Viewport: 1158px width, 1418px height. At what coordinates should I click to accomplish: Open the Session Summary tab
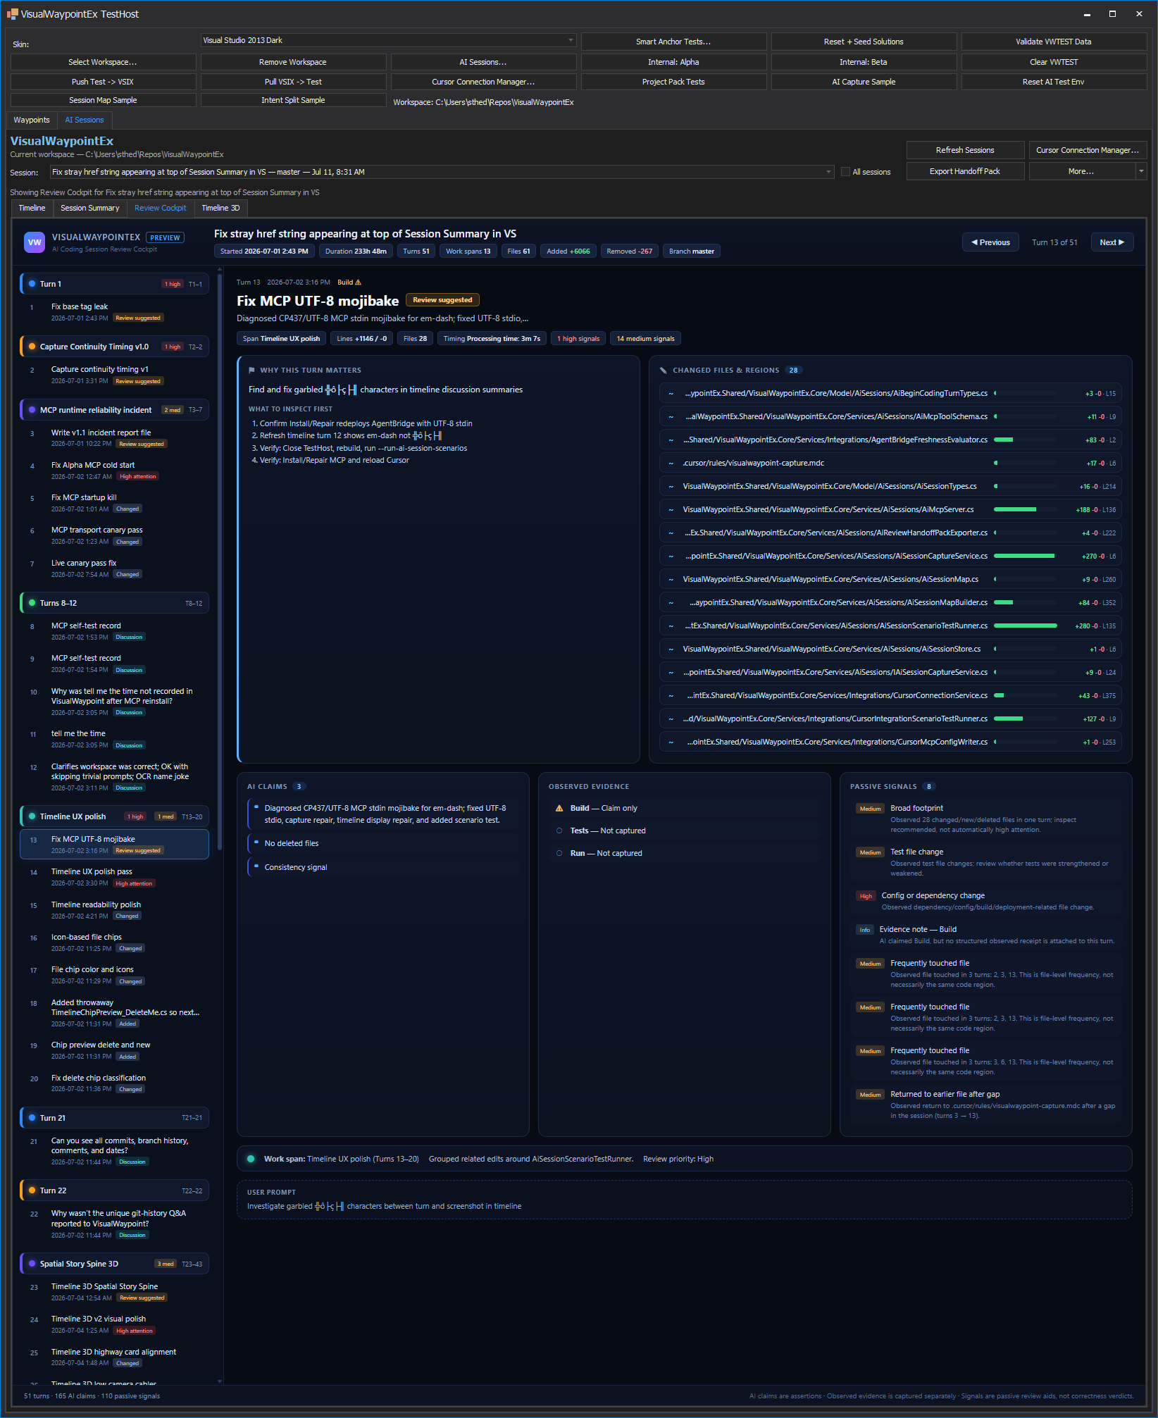(x=90, y=208)
